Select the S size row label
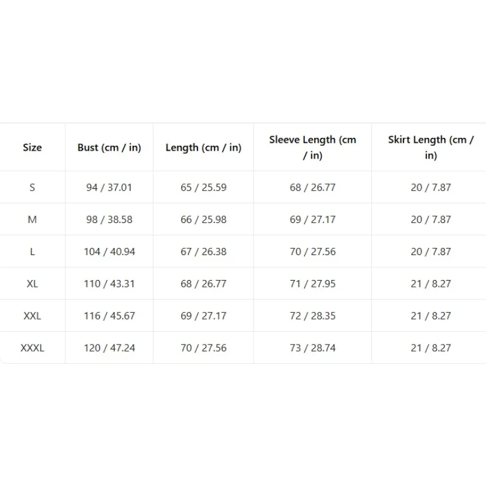The height and width of the screenshot is (486, 486). coord(32,188)
